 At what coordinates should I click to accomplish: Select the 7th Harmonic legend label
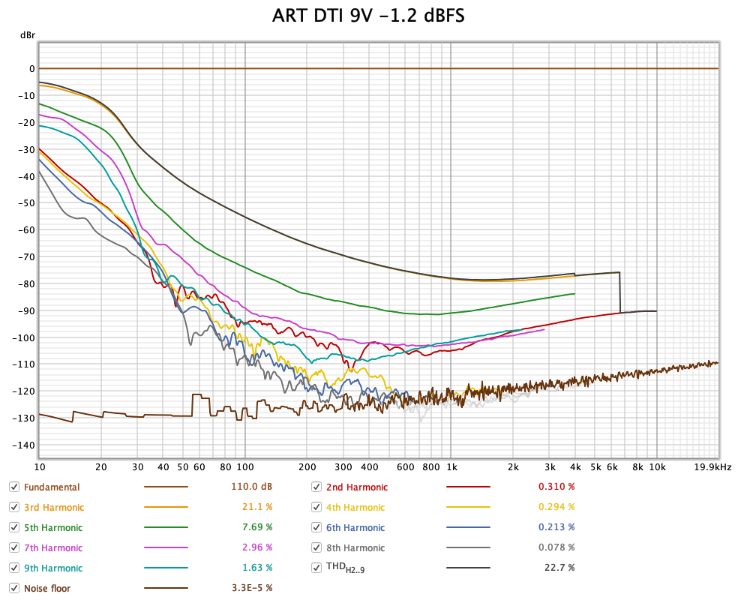pos(53,547)
